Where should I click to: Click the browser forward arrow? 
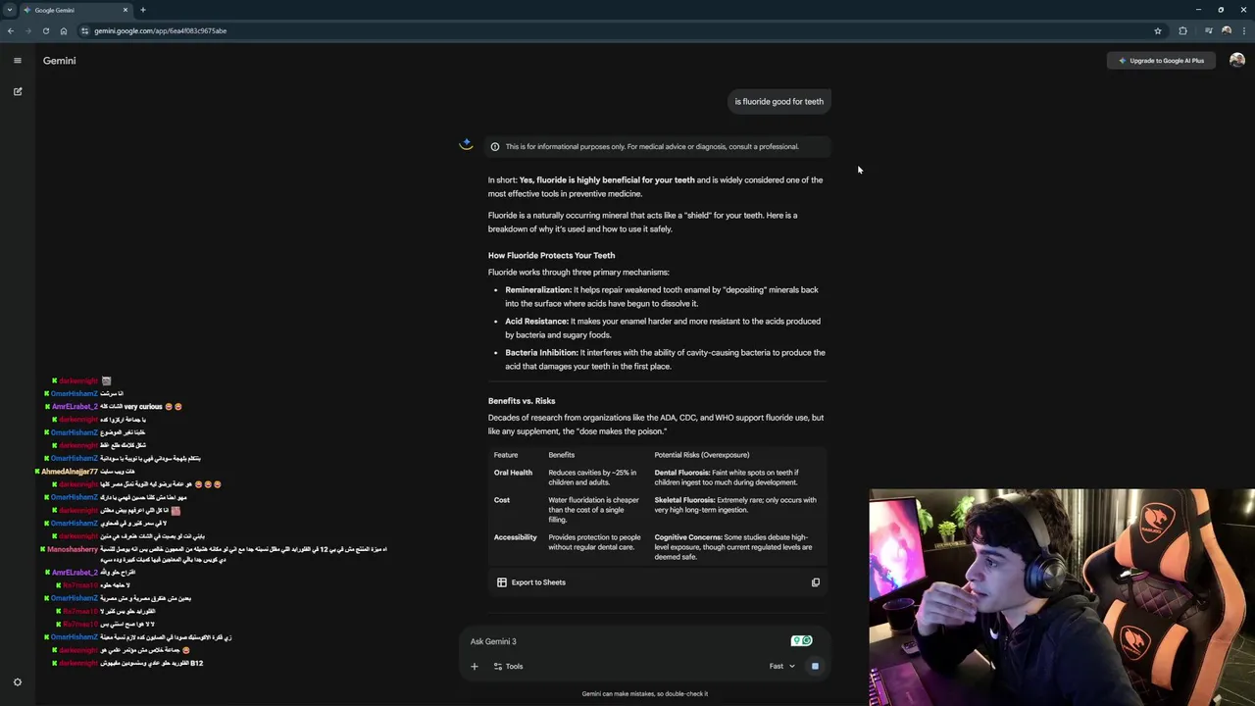click(27, 30)
